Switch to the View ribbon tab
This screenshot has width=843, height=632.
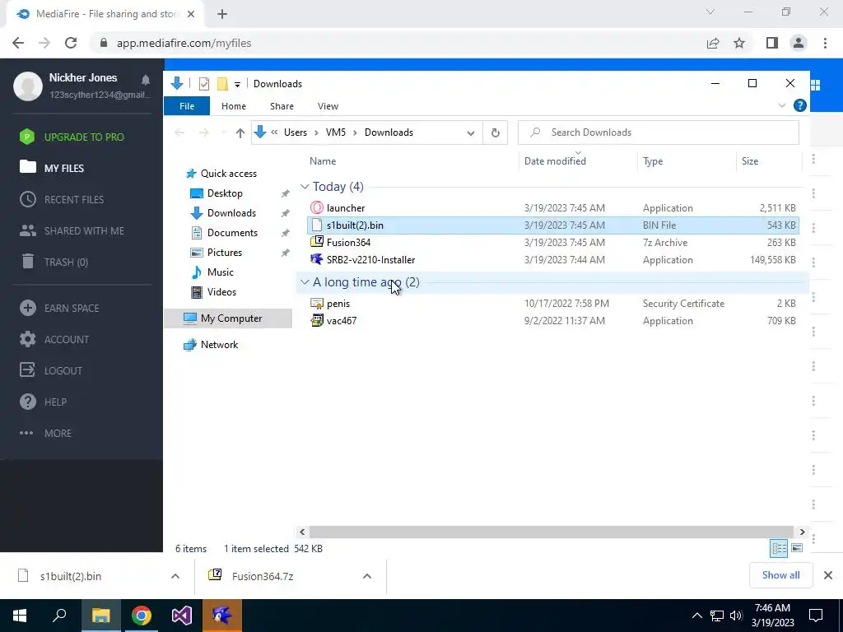click(328, 106)
